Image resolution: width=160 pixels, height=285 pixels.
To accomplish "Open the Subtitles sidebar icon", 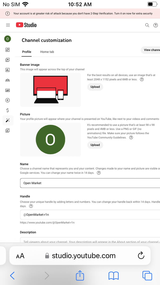I will click(7, 90).
